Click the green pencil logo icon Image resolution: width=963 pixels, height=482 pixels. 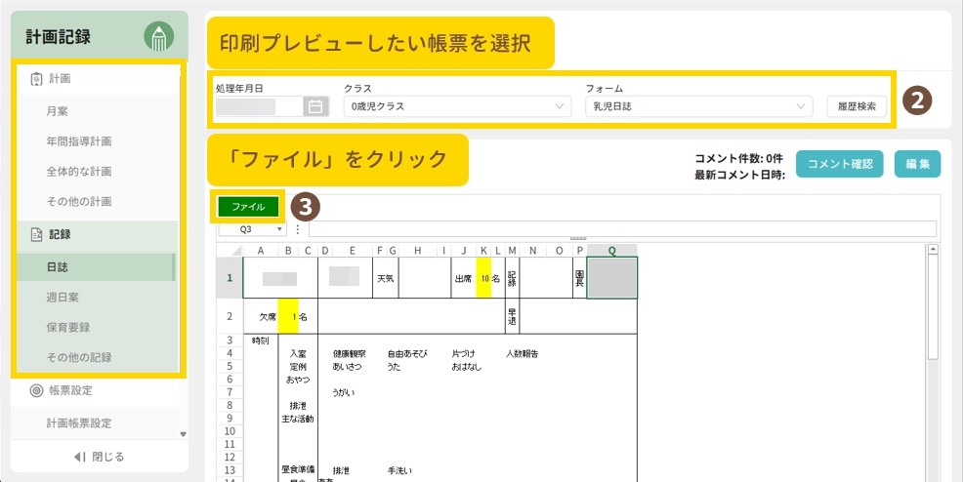click(x=158, y=37)
